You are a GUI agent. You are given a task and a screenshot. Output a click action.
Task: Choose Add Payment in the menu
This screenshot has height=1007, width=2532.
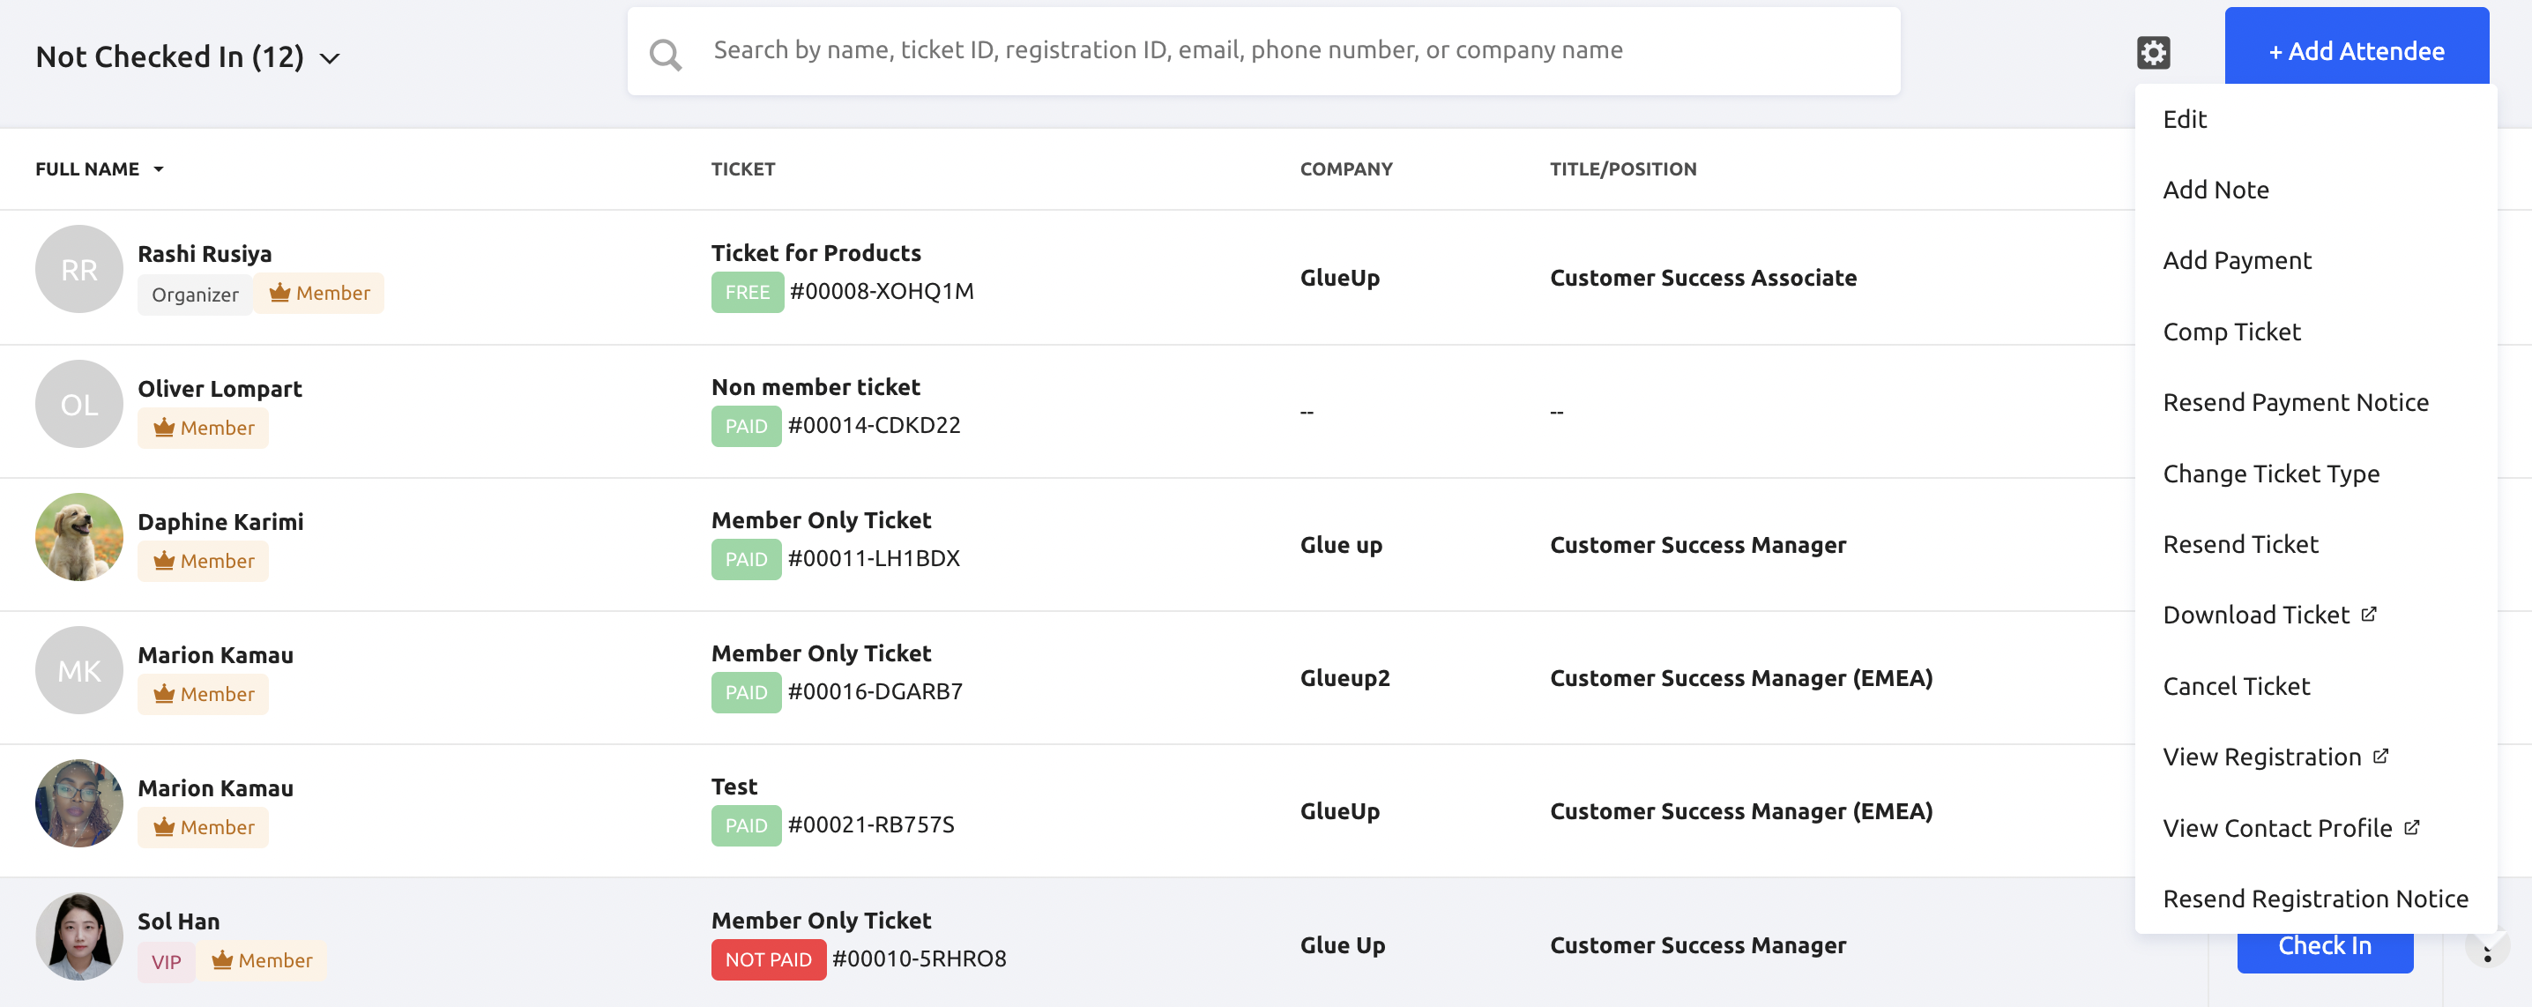pyautogui.click(x=2236, y=261)
